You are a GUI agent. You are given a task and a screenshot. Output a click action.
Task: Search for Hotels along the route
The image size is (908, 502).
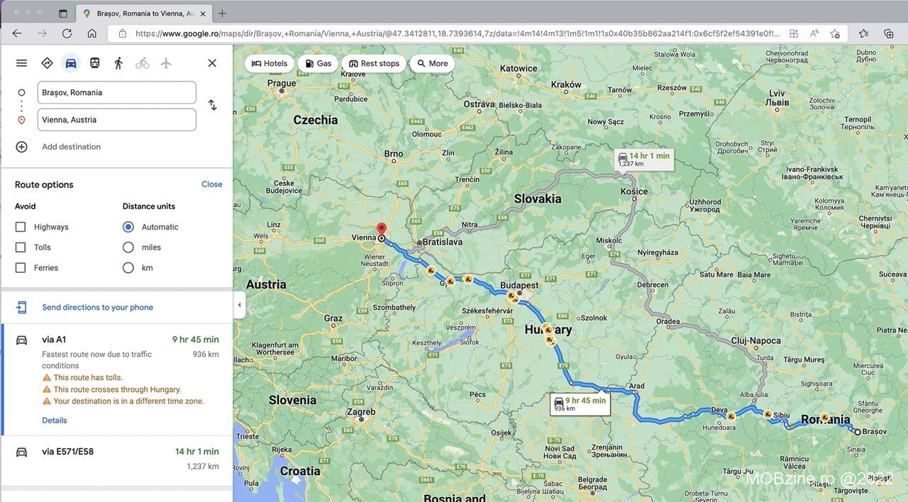point(269,63)
